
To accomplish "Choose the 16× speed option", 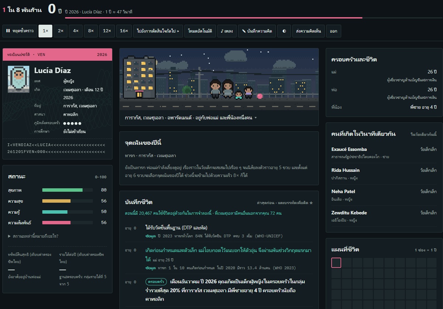I will tap(124, 31).
